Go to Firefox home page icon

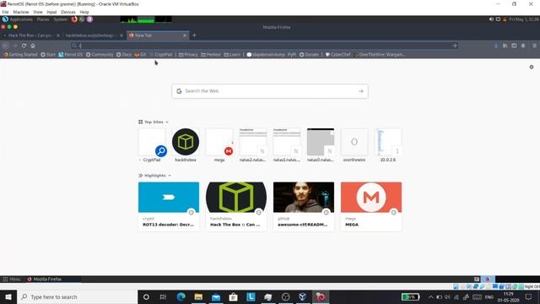(33, 46)
